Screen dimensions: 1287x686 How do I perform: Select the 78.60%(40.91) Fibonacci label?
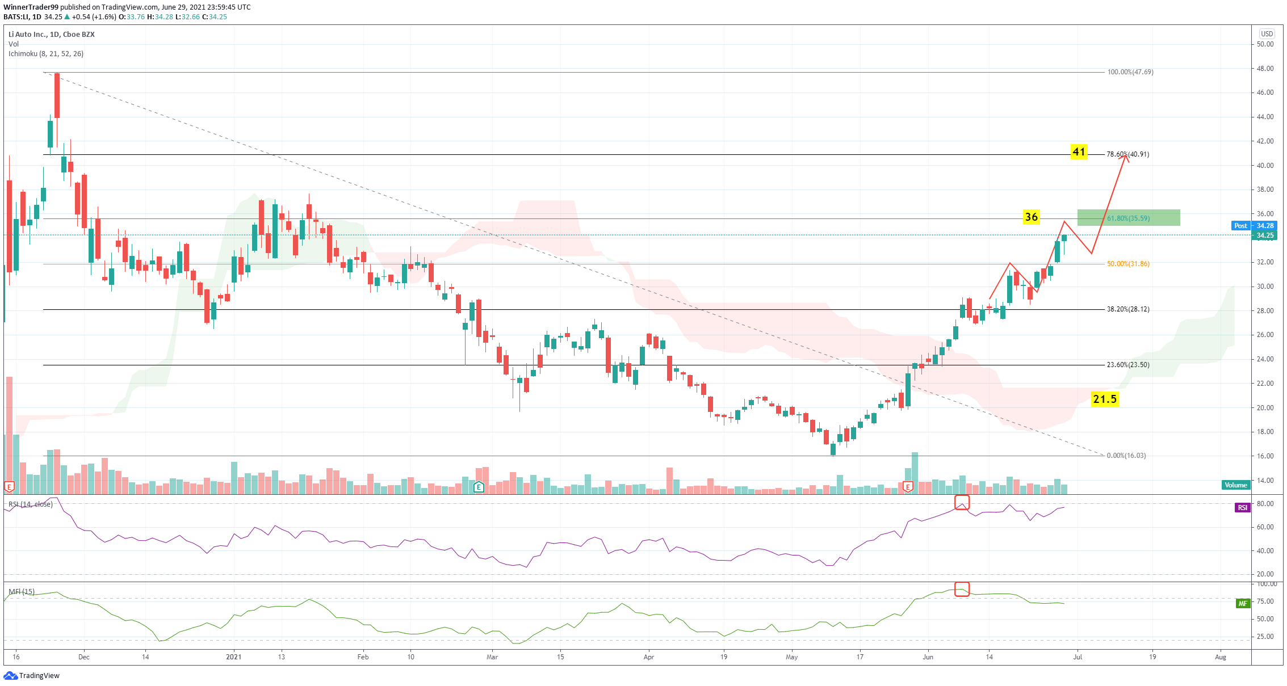click(x=1127, y=154)
